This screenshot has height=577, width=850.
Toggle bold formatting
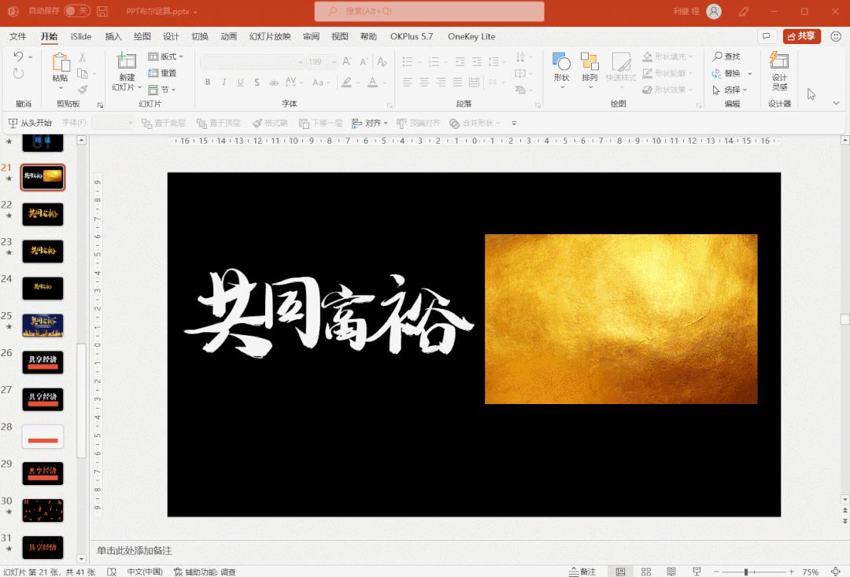208,82
